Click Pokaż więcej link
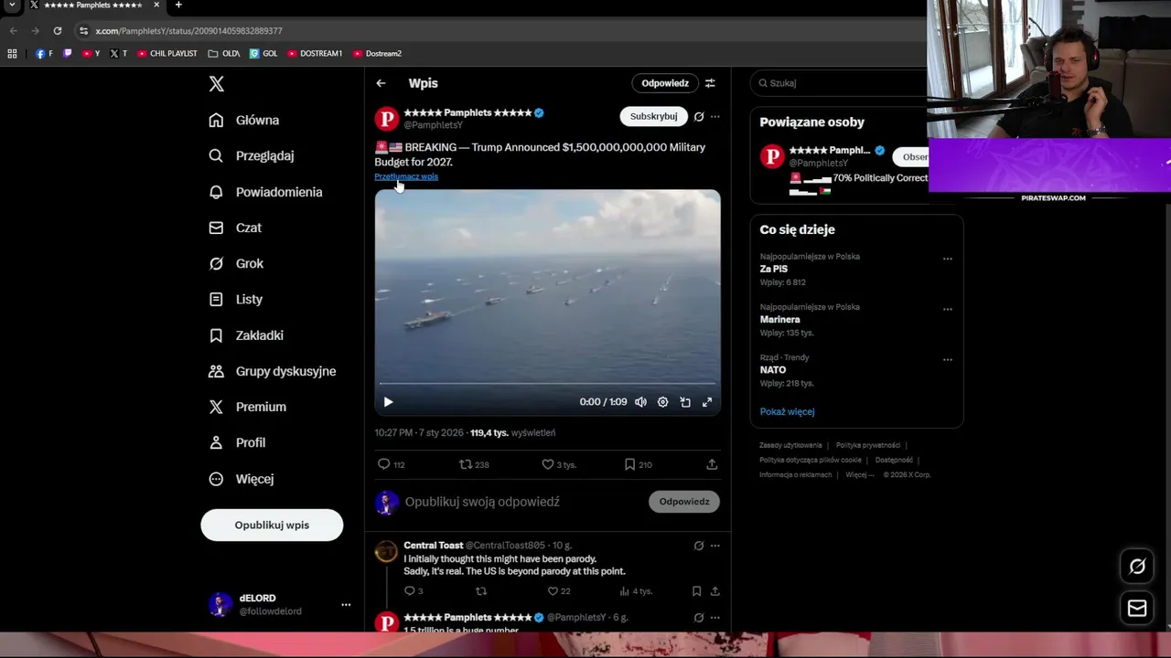The height and width of the screenshot is (658, 1171). tap(787, 411)
